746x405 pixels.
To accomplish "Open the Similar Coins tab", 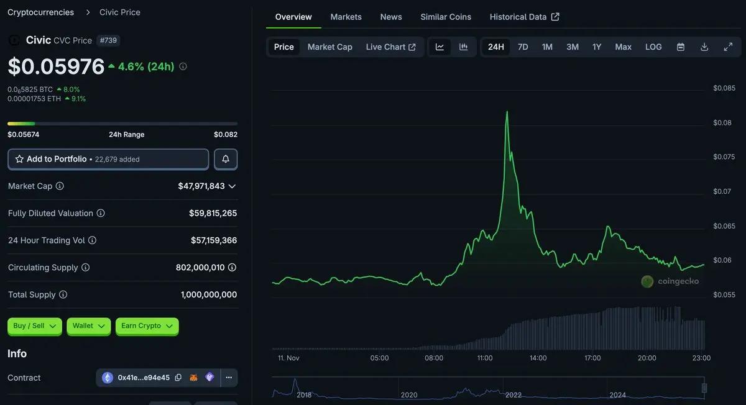I will (x=446, y=17).
